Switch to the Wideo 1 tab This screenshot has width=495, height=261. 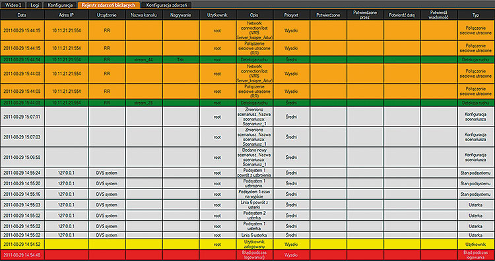(x=13, y=5)
